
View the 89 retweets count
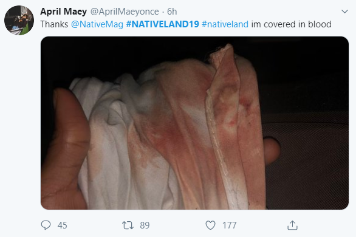point(145,225)
